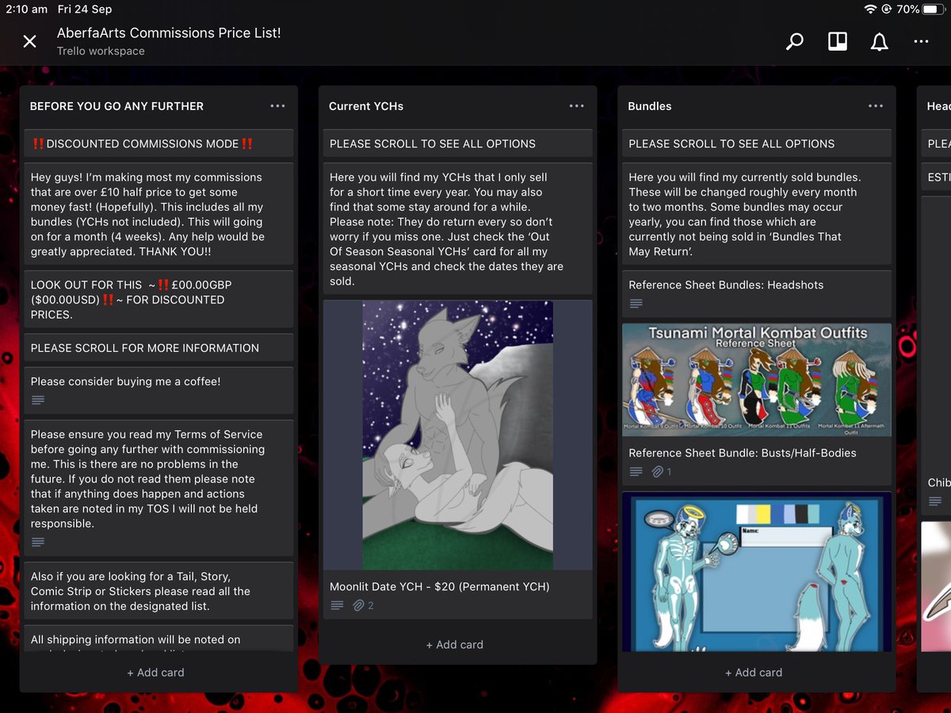The image size is (951, 713).
Task: Open the 'Hey guys! I'm making most my commissions' card
Action: click(158, 214)
